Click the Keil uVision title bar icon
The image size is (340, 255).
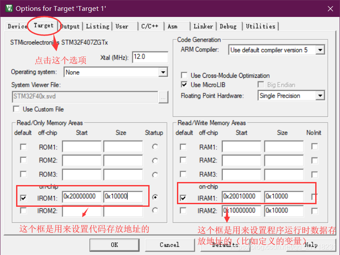click(x=9, y=8)
